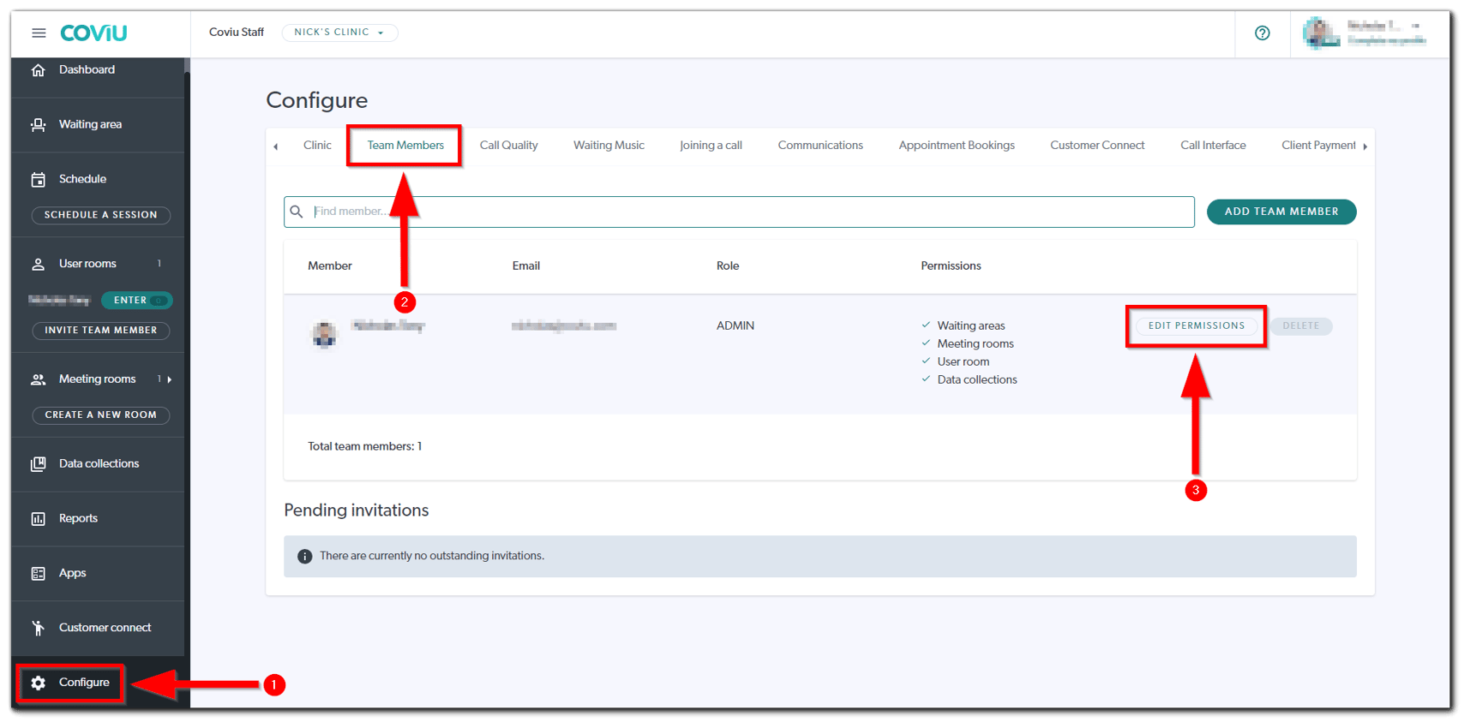
Task: Click the Add Team Member button
Action: pyautogui.click(x=1281, y=212)
